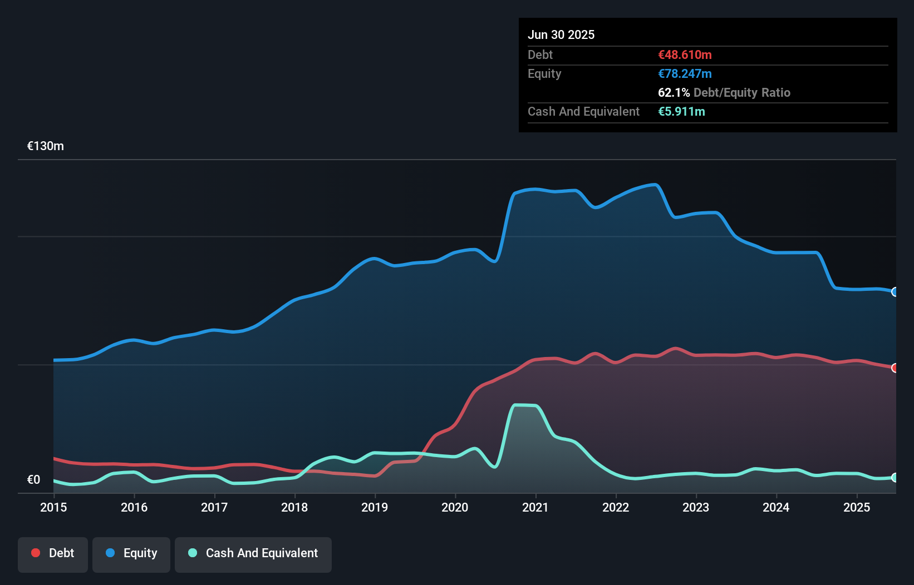Click the blue Equity value €78.247m in tooltip

(685, 73)
